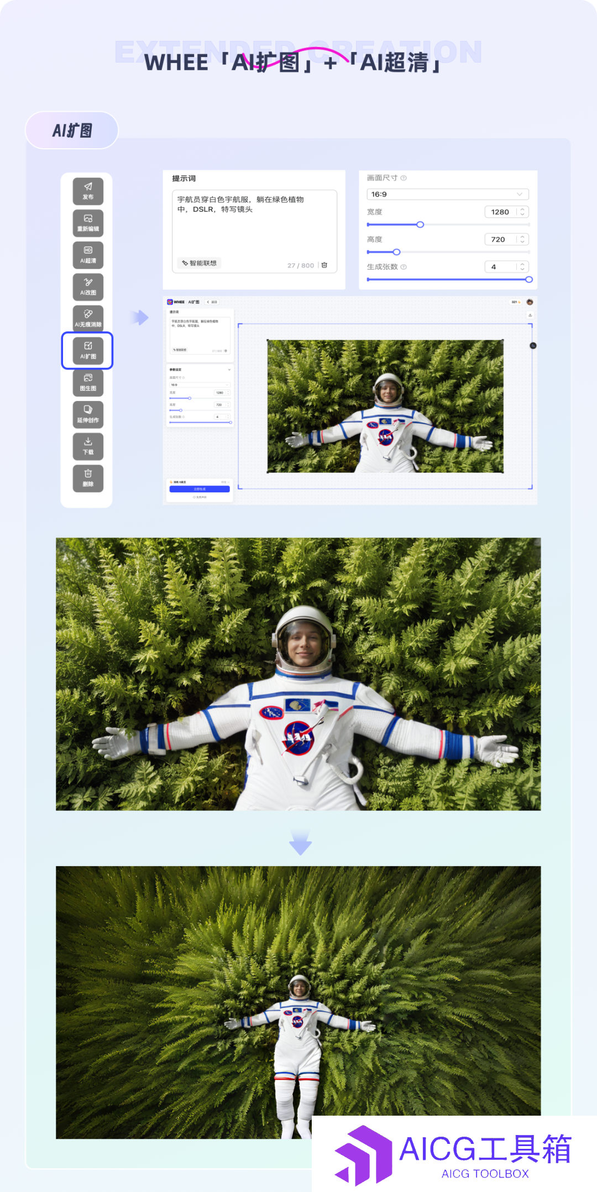This screenshot has width=597, height=1192.
Task: Open the AI超清 HD tool
Action: click(88, 255)
